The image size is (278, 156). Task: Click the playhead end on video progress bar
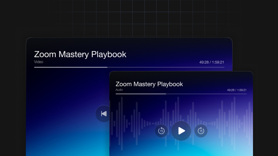click(x=107, y=67)
